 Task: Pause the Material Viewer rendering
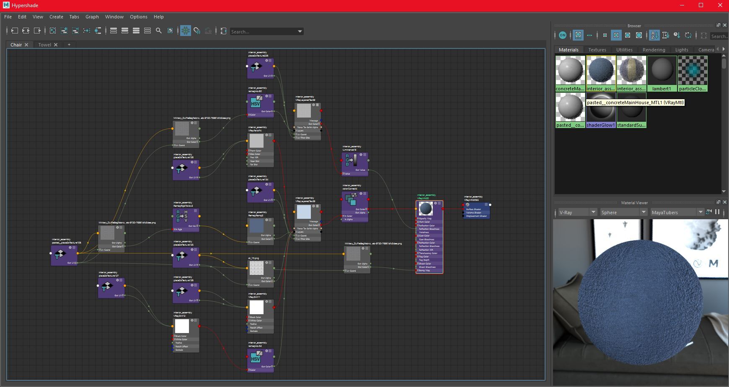717,212
